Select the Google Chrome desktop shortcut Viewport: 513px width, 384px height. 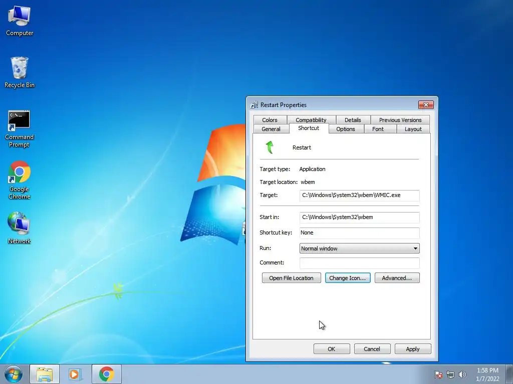pos(20,180)
